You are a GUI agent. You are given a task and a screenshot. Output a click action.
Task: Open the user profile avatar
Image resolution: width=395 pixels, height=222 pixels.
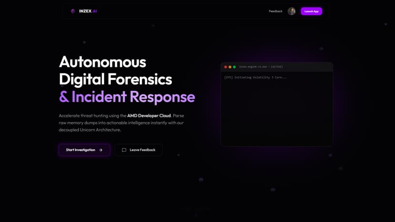[x=291, y=11]
